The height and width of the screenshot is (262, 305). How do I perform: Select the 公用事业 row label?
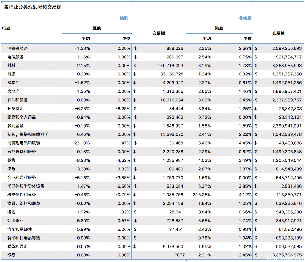(15, 221)
